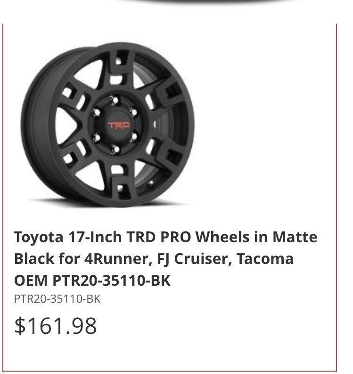Viewport: 353px width, 374px height.
Task: Select the $161.98 price
Action: pos(56,325)
